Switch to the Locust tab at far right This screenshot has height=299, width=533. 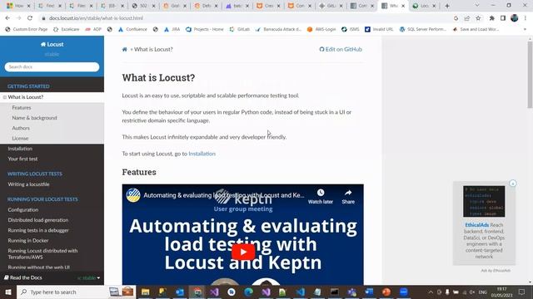coord(424,6)
